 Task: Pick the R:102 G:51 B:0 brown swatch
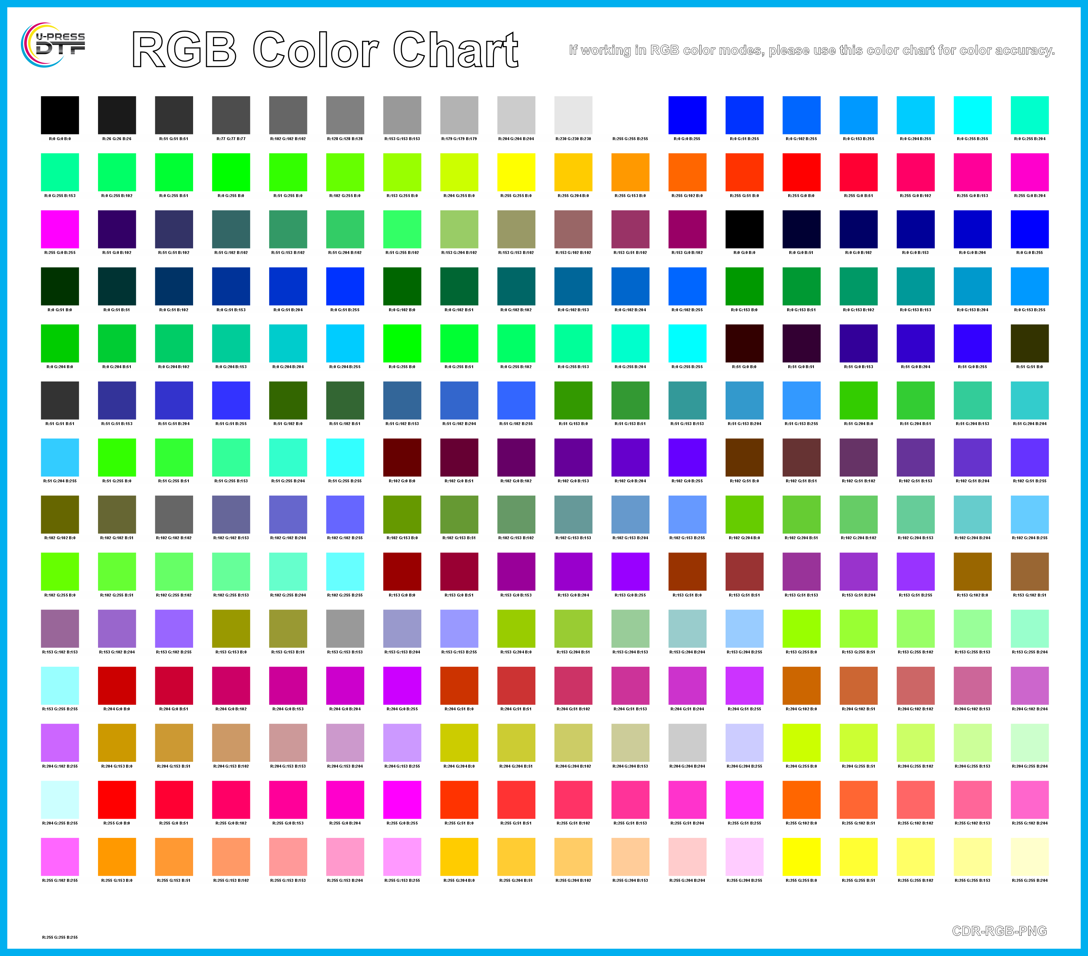tap(745, 458)
